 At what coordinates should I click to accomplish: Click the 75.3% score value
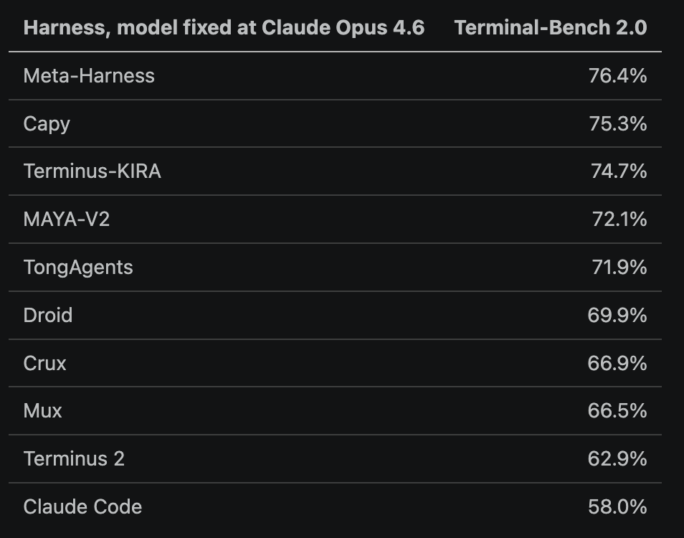pyautogui.click(x=618, y=123)
